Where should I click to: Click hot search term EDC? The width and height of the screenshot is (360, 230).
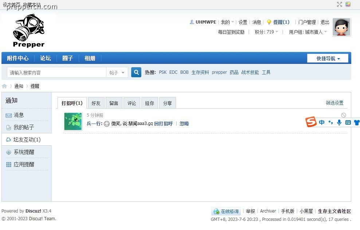(x=173, y=72)
